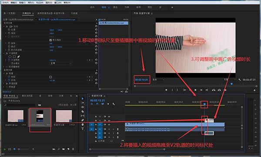Open the Edit menu in menu bar
The height and width of the screenshot is (157, 261).
(x=13, y=3)
